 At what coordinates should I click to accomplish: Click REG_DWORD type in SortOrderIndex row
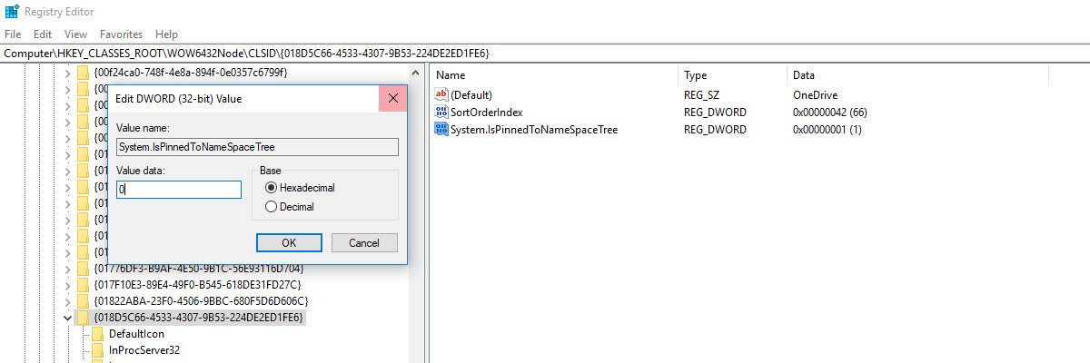pos(715,112)
